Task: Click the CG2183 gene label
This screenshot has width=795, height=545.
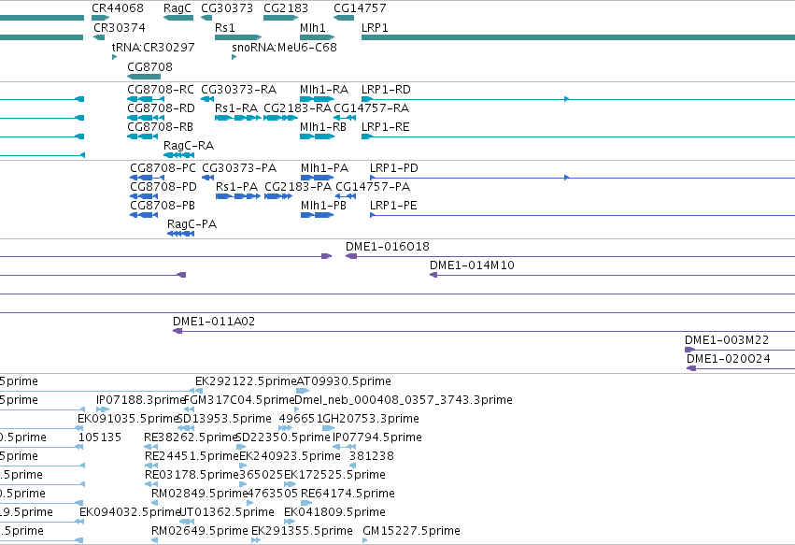Action: tap(286, 8)
